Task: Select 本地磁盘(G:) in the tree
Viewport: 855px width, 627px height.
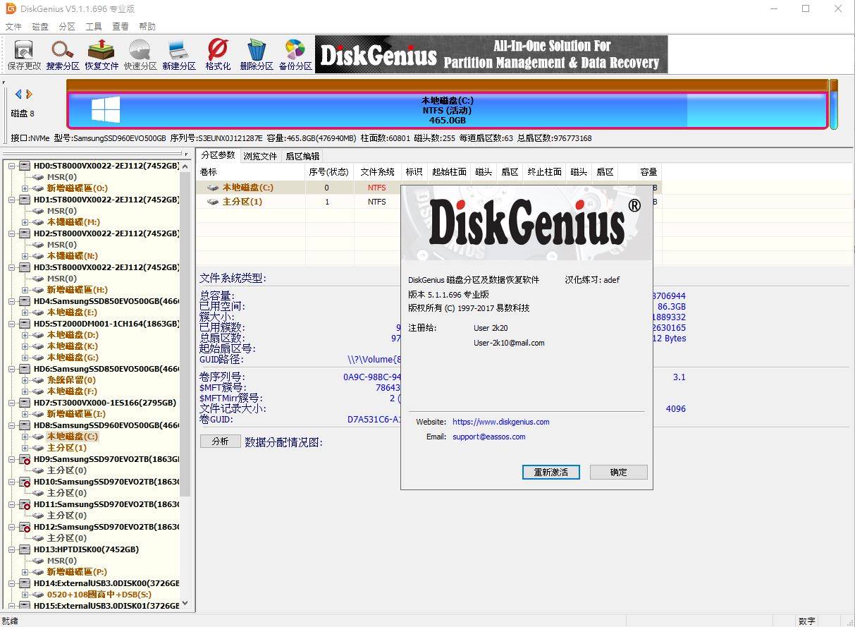Action: 73,358
